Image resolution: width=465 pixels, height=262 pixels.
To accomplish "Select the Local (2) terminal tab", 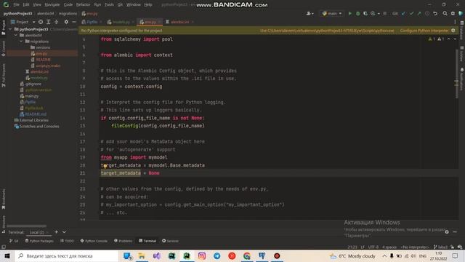I will pyautogui.click(x=39, y=232).
